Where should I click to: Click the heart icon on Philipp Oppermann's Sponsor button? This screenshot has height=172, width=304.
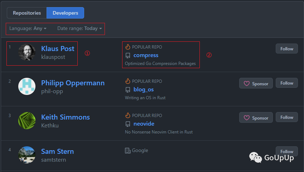[247, 84]
